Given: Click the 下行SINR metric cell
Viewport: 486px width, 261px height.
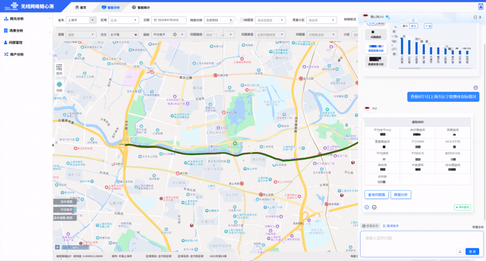Looking at the screenshot, I should (x=417, y=144).
